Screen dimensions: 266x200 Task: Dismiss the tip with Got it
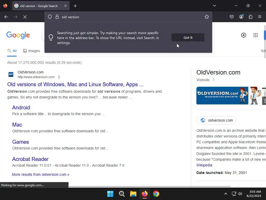coord(188,37)
